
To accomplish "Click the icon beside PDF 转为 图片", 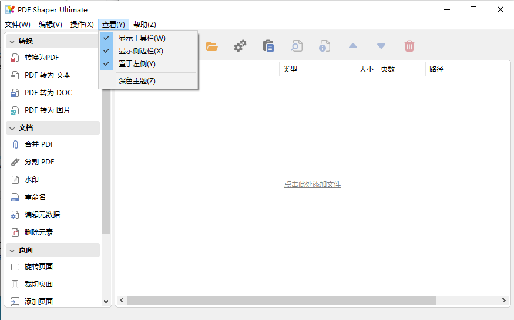I will tap(15, 111).
